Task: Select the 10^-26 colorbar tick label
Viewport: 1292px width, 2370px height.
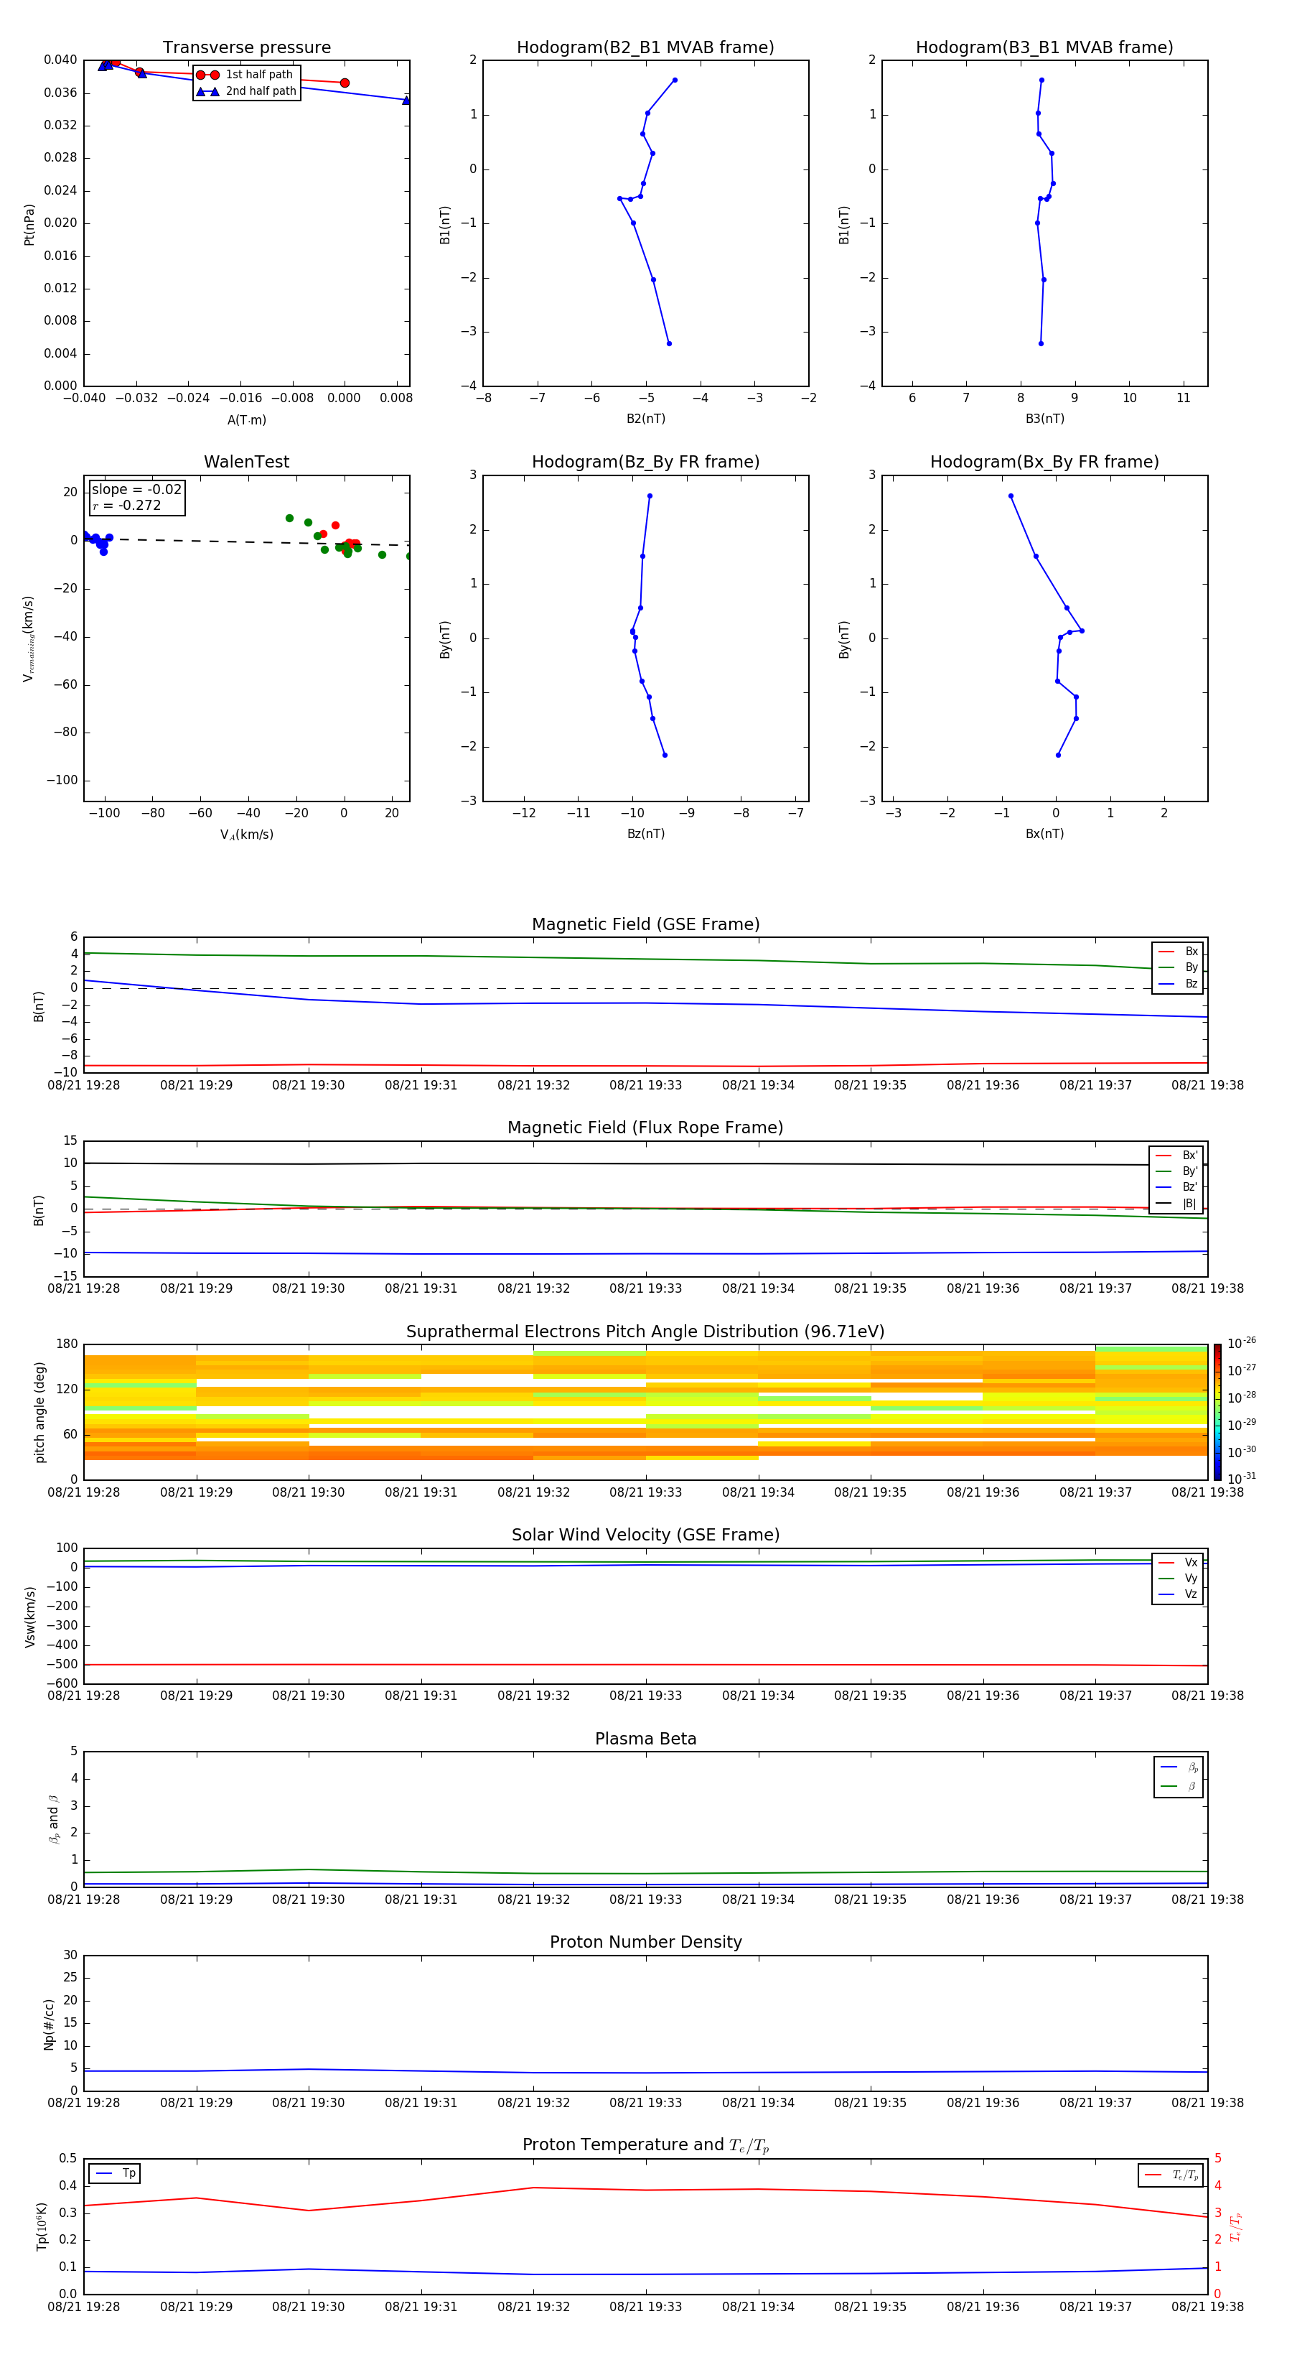Action: 1242,1343
